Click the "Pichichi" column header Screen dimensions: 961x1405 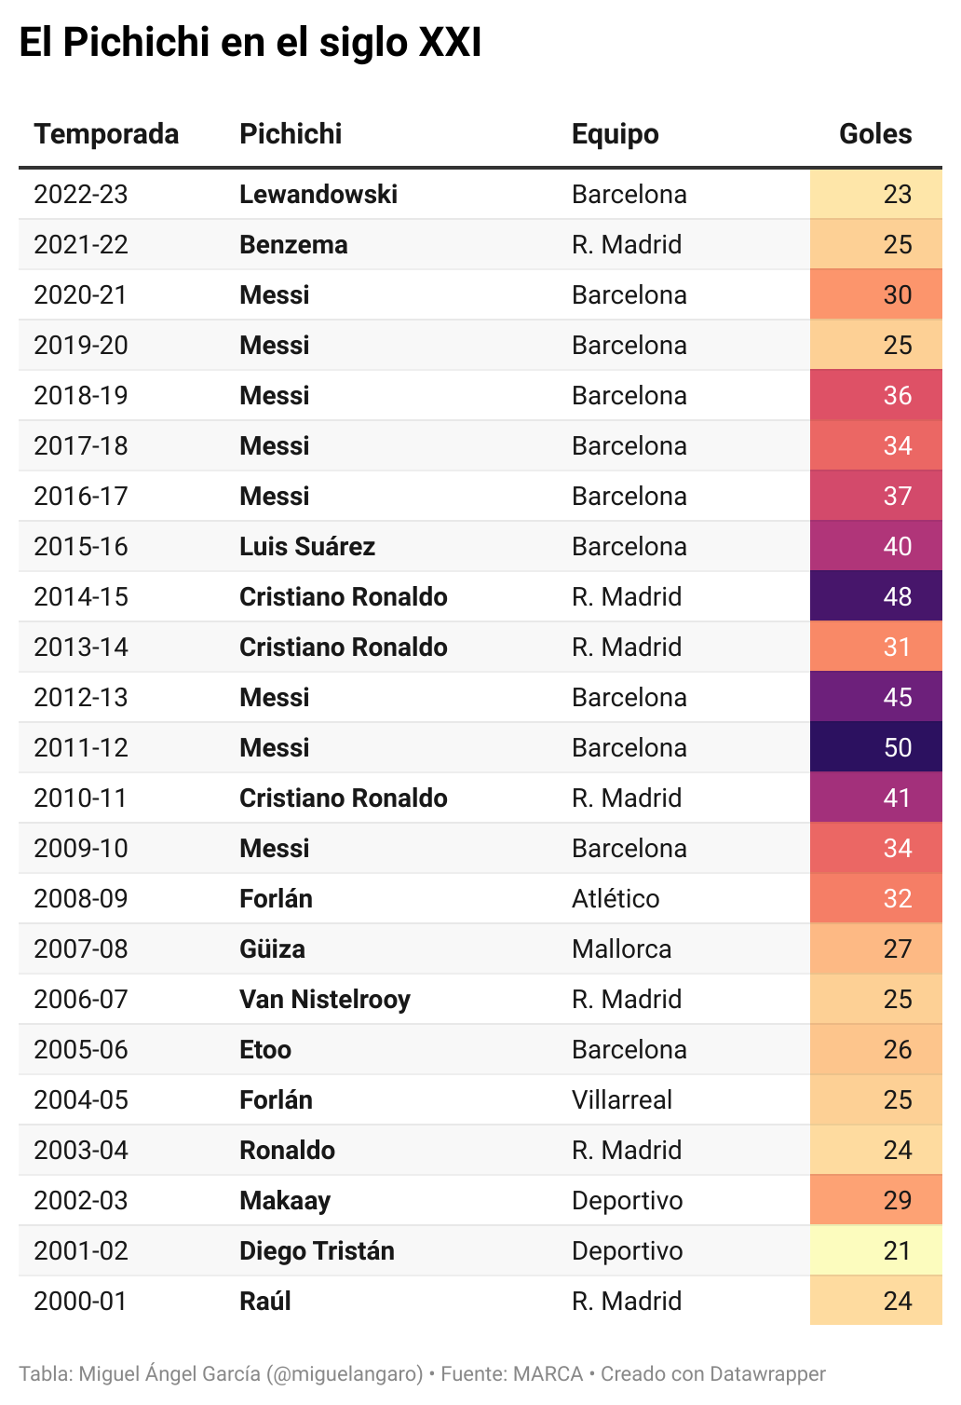[x=291, y=134]
